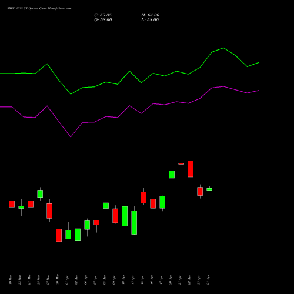The width and height of the screenshot is (294, 294).
Task: Click the flat red candle for 21 Apr
Action: tap(181, 163)
